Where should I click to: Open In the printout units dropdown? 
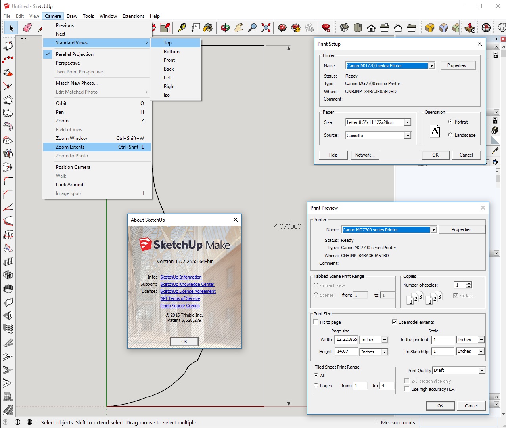481,340
